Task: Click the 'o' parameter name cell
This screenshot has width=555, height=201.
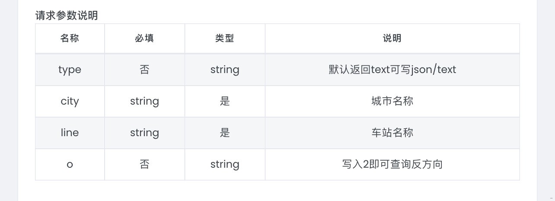Action: (70, 164)
